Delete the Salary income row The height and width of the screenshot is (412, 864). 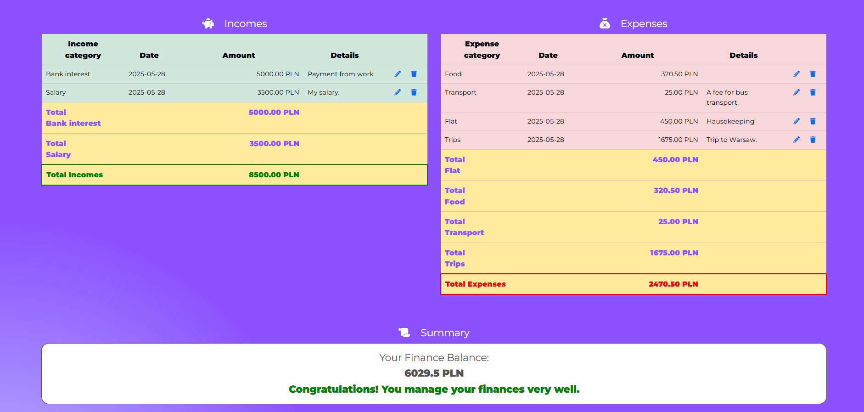tap(414, 92)
